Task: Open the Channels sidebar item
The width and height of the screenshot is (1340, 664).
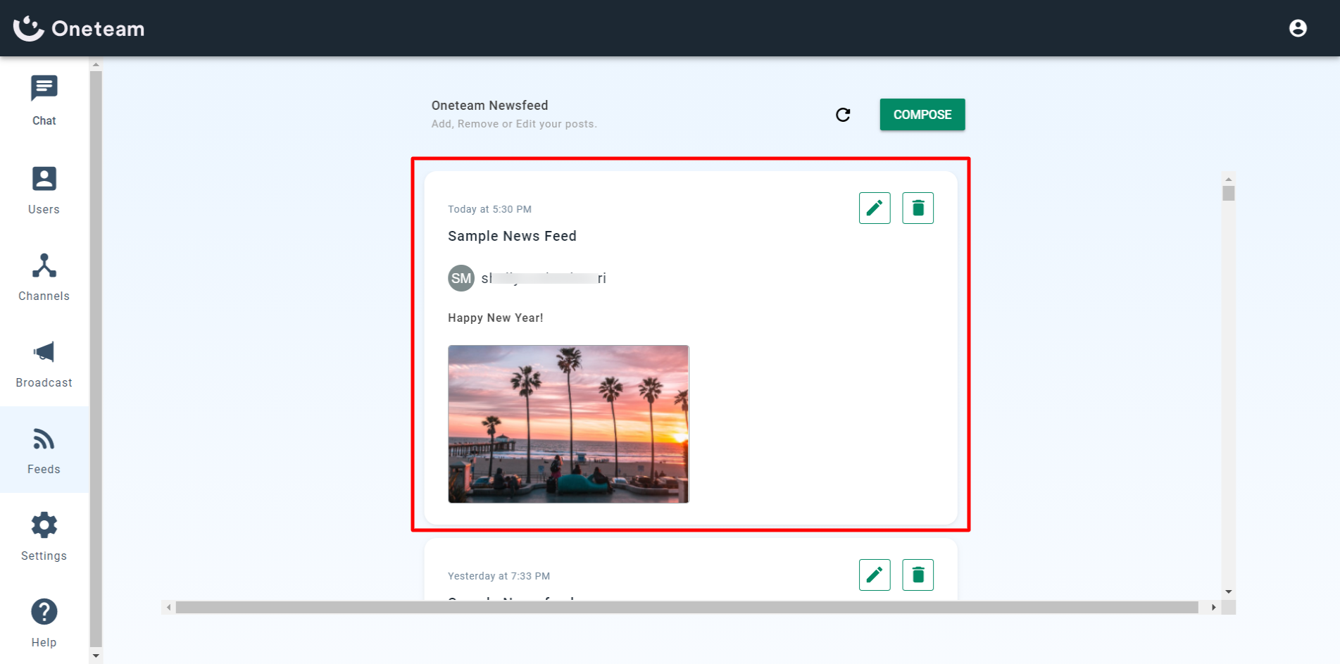Action: point(44,277)
